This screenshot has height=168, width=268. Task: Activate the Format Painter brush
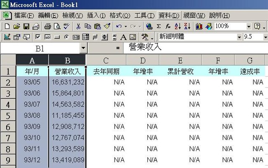tap(107, 26)
